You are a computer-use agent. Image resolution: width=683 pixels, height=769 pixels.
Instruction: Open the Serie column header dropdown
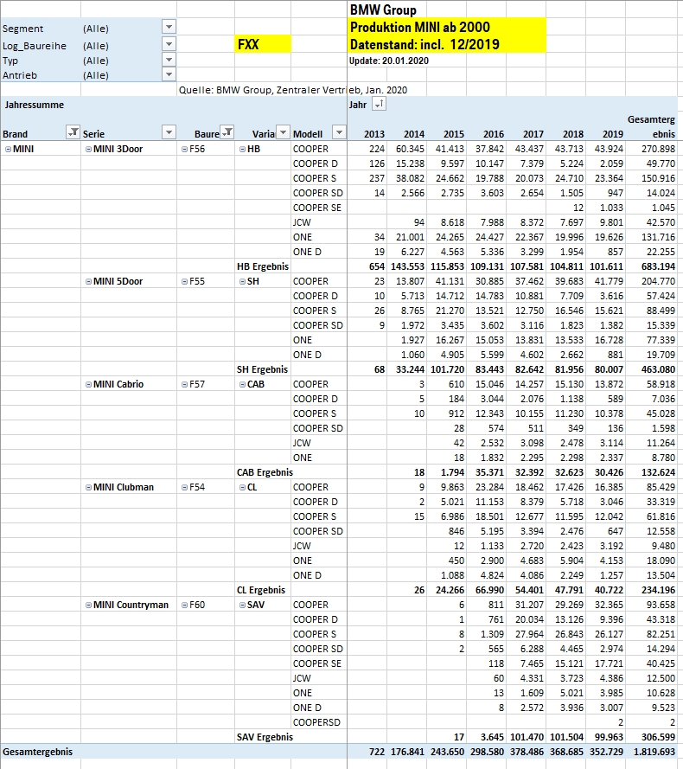point(169,133)
